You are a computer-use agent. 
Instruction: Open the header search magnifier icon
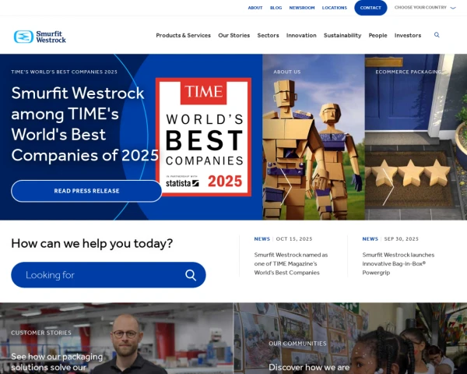437,35
